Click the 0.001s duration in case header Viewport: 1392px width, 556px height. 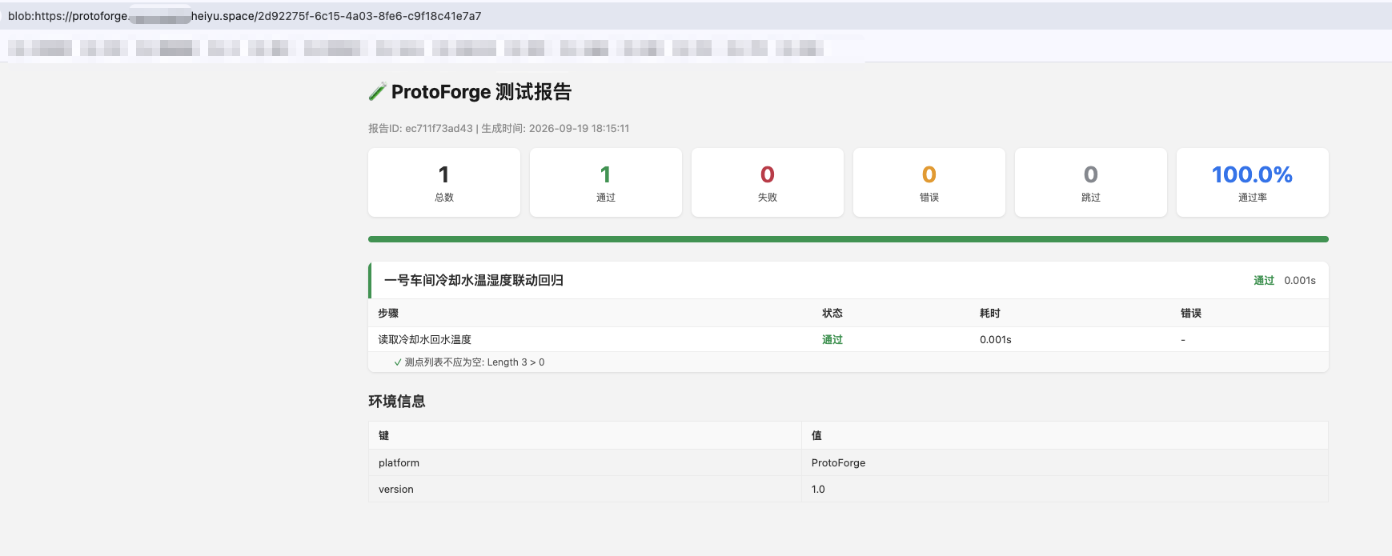pos(1300,281)
